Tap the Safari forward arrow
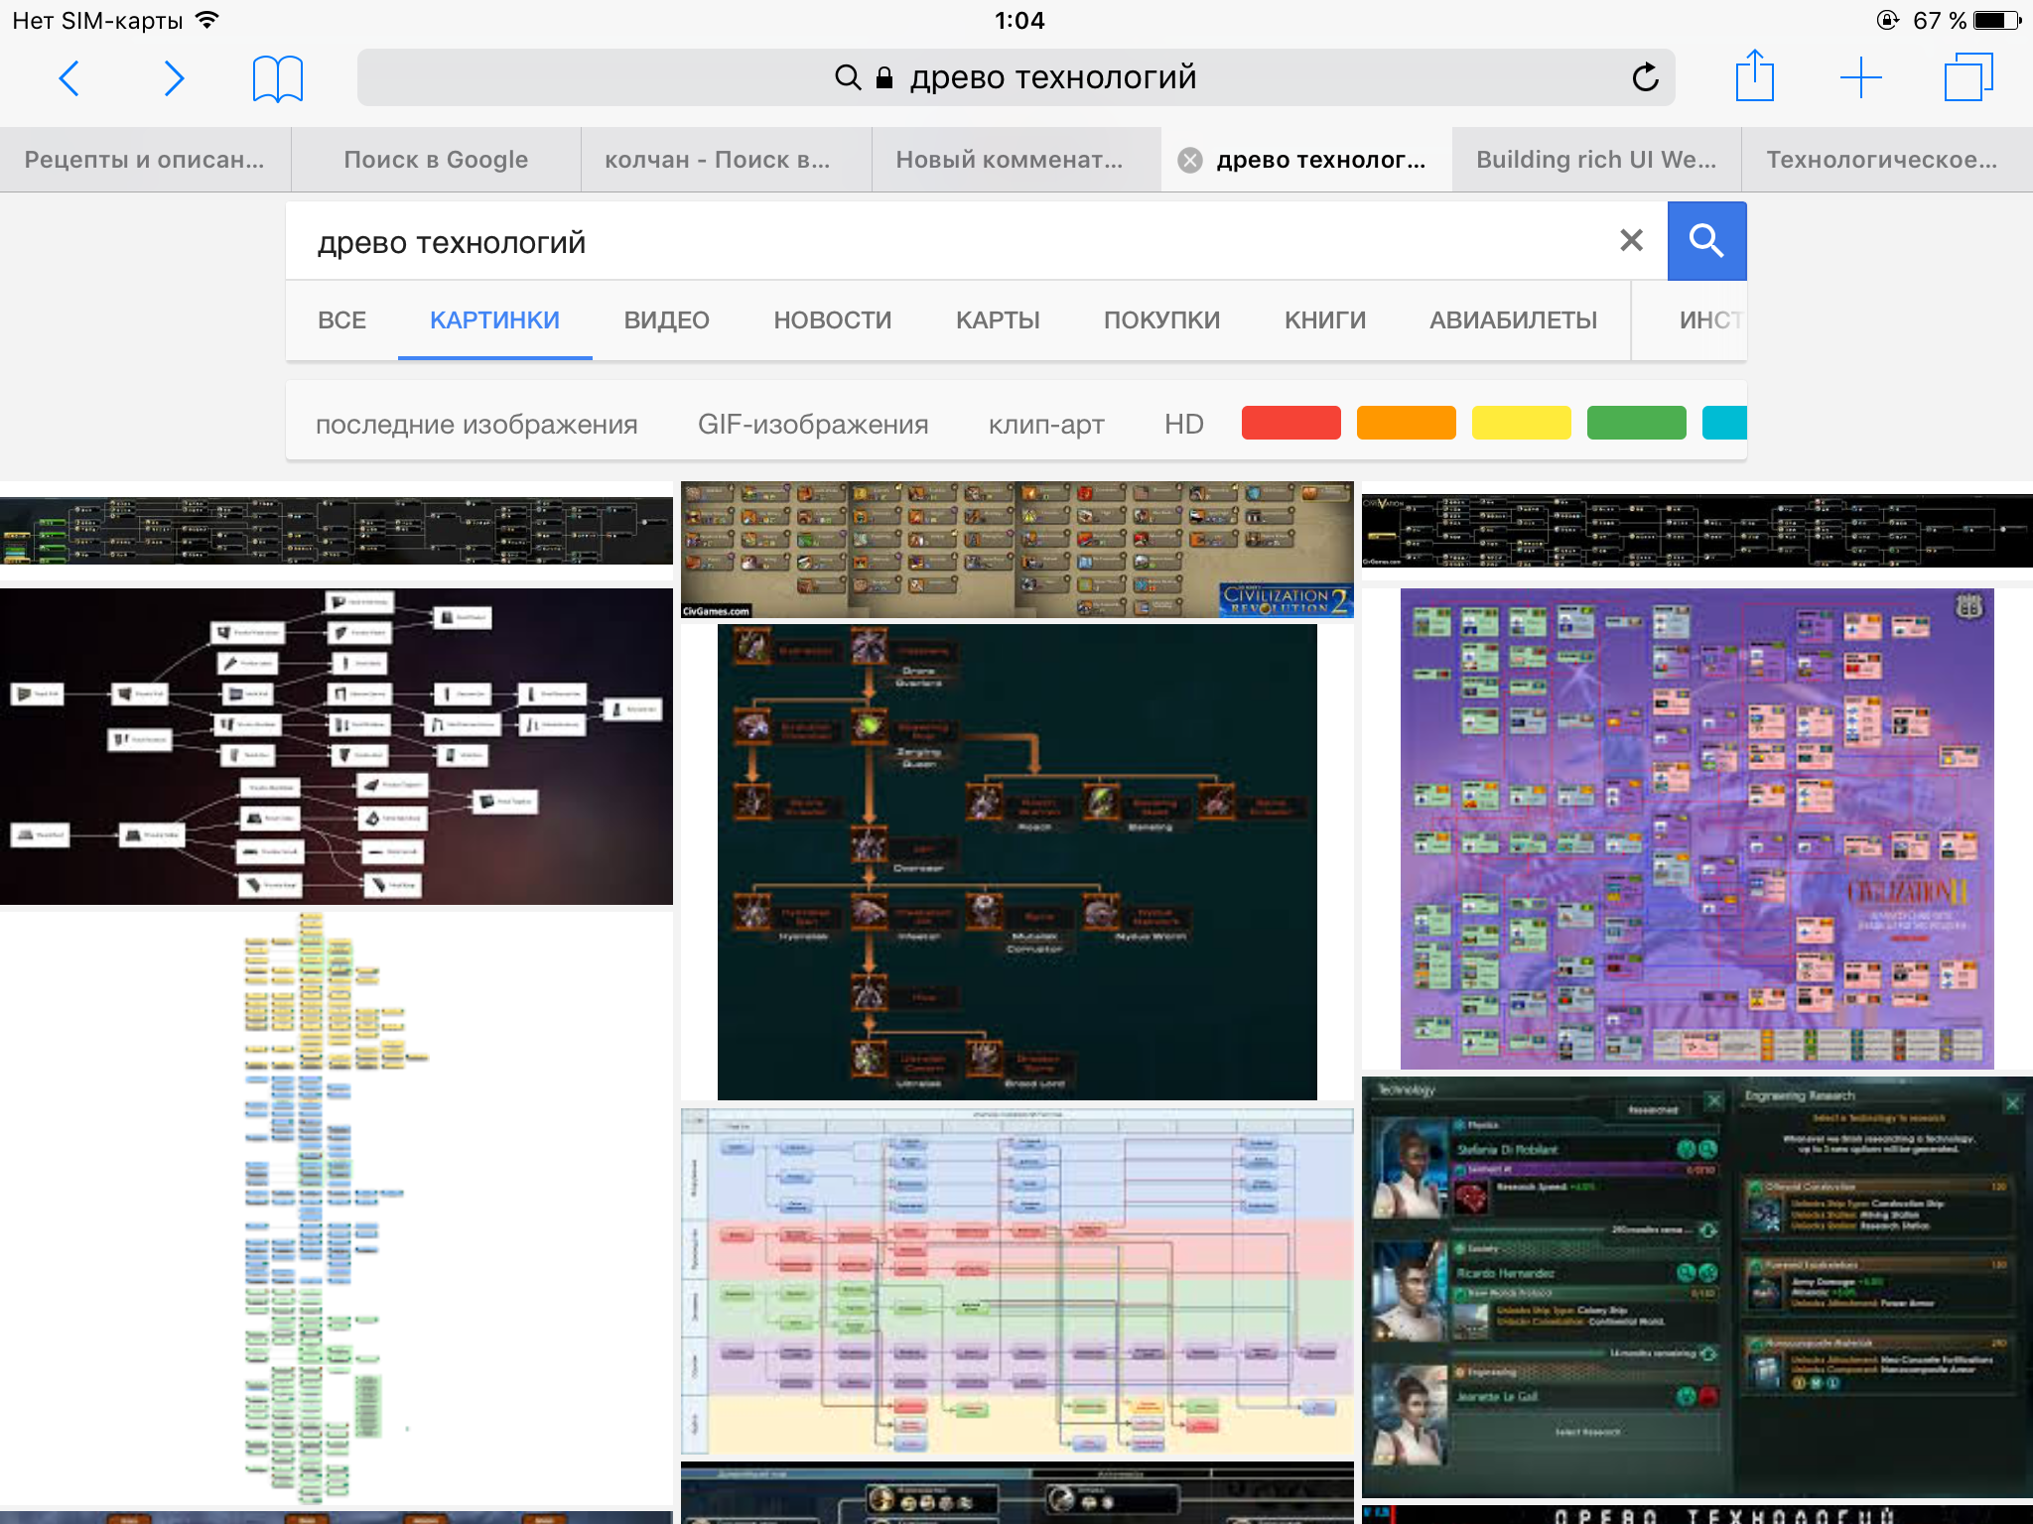Image resolution: width=2033 pixels, height=1524 pixels. coord(174,78)
